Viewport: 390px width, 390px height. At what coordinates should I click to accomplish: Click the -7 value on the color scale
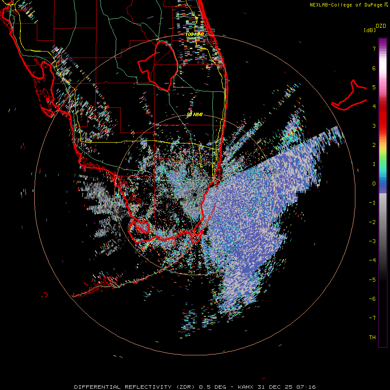click(x=372, y=318)
